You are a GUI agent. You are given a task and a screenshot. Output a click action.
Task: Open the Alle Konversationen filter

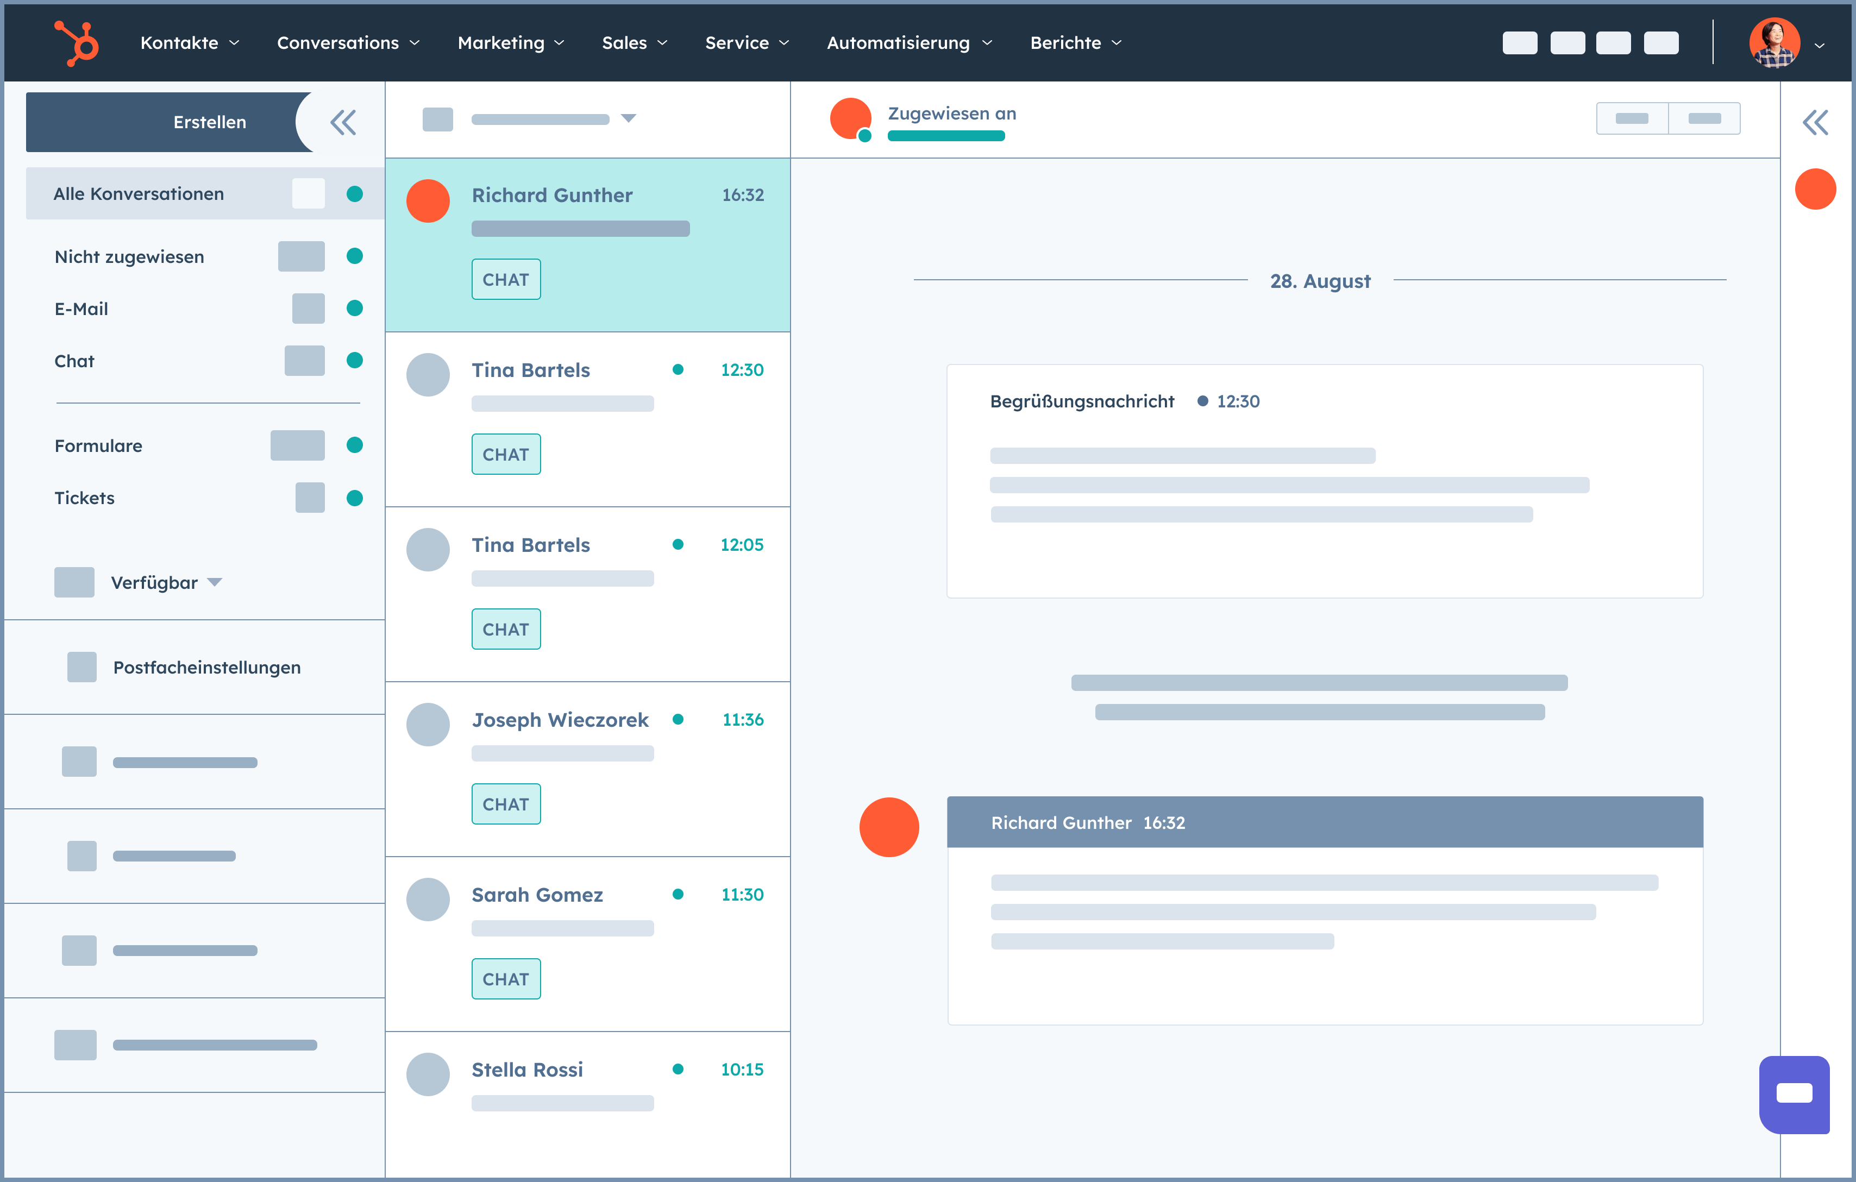tap(136, 193)
